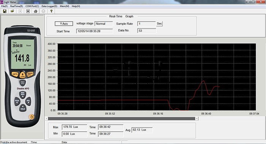This screenshot has width=266, height=144.
Task: Stop recording with the stop toolbar icon
Action: tap(28, 11)
